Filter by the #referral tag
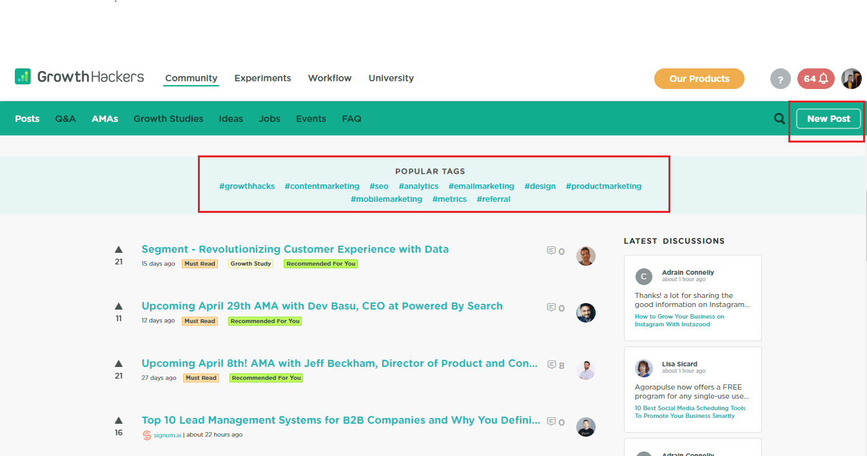The image size is (867, 456). pyautogui.click(x=494, y=199)
